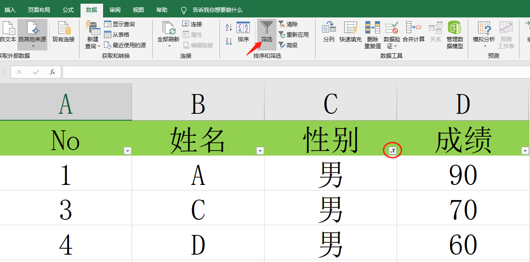530x262 pixels.
Task: Switch to the Insert tab
Action: (10, 10)
